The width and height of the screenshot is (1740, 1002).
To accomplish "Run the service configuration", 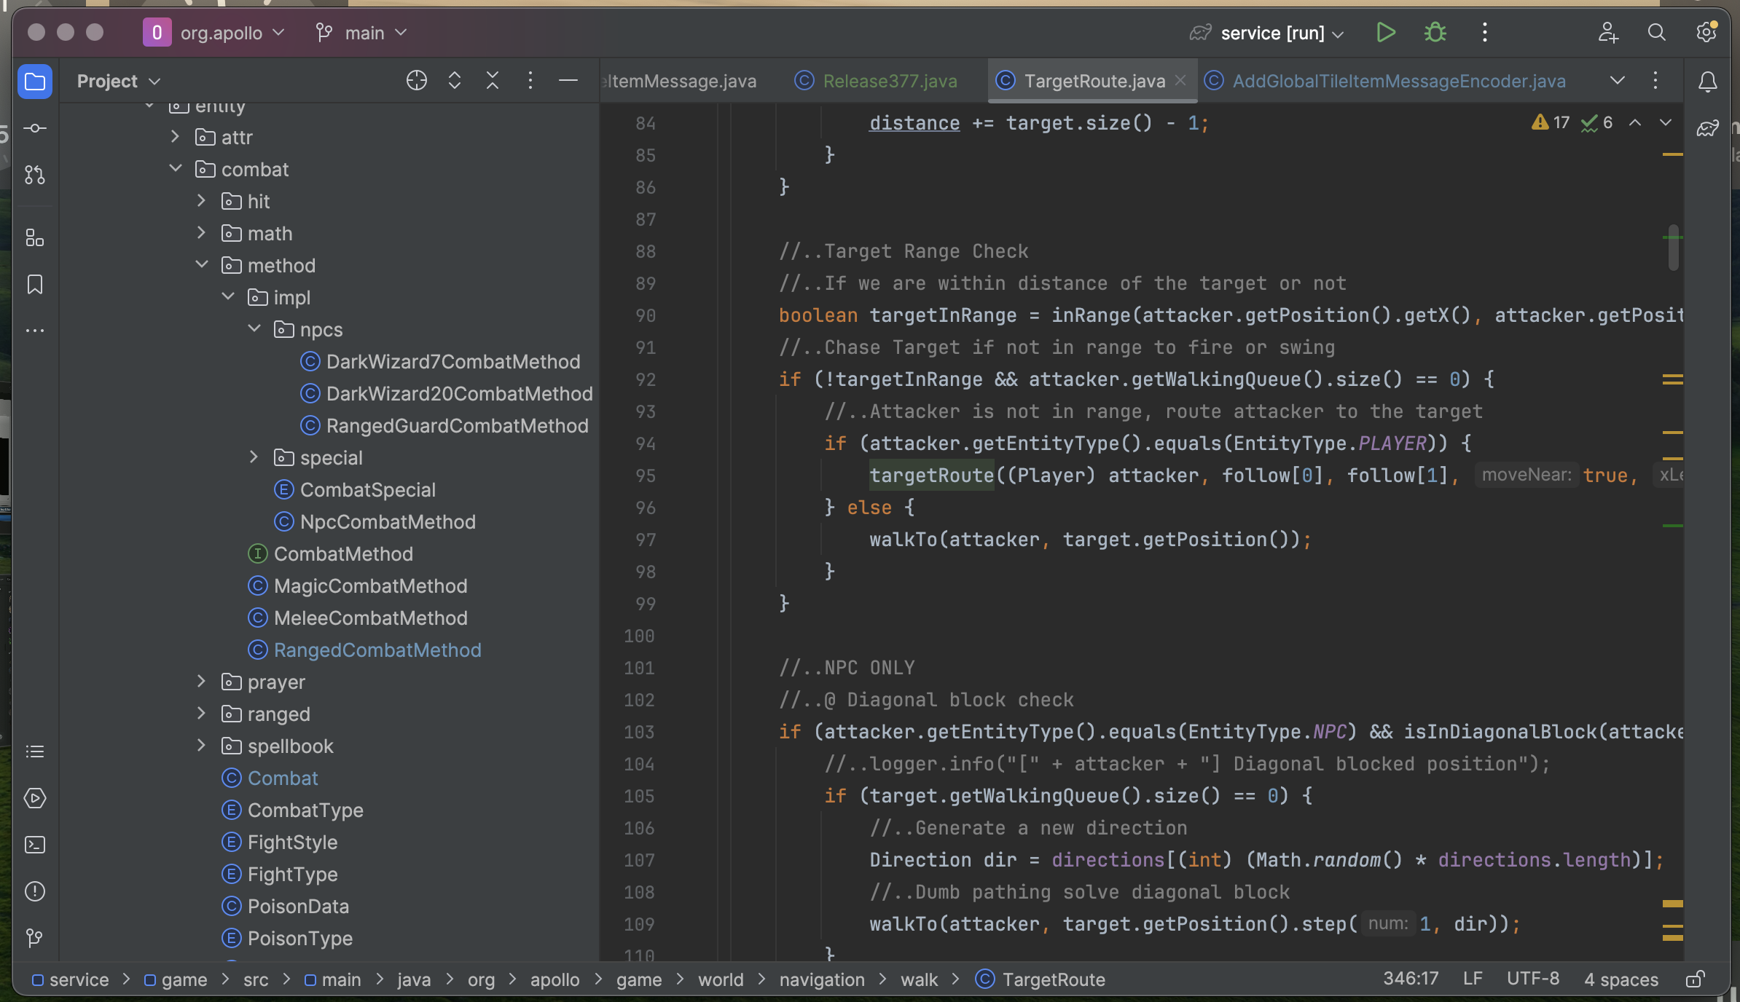I will (1386, 33).
